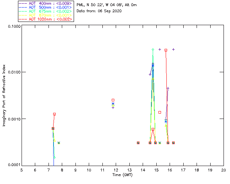Click the lone red square marker at time 15.2
230x184 pixels.
(x=160, y=112)
